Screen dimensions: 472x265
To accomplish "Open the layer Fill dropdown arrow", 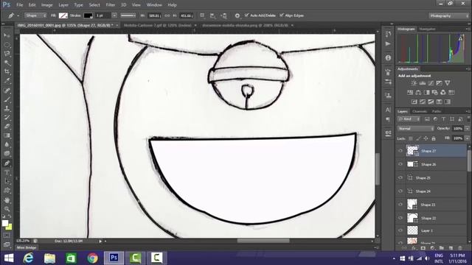I will 467,138.
